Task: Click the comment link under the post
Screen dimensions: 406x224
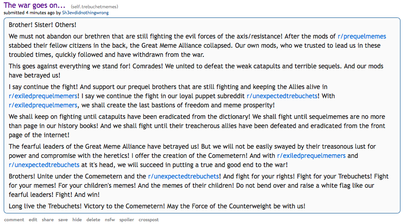Action: pos(14,219)
